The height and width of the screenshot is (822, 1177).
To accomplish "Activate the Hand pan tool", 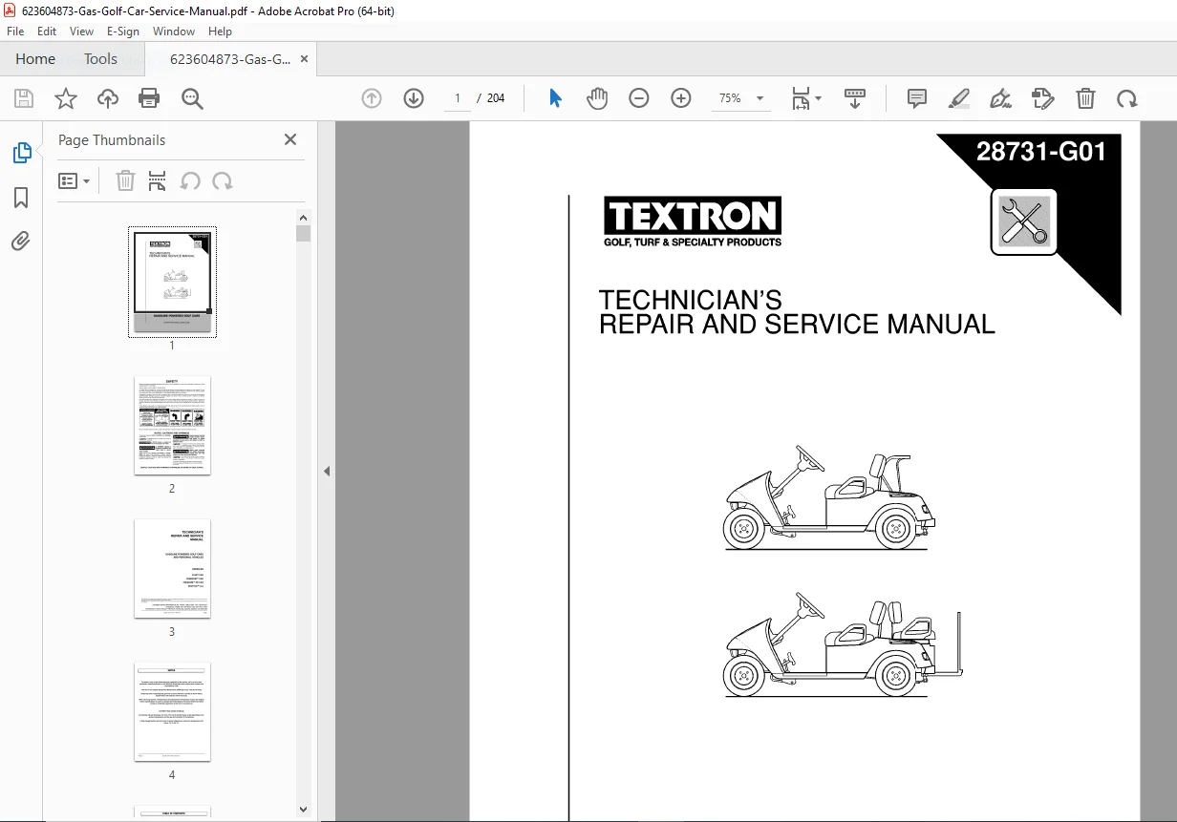I will click(597, 98).
